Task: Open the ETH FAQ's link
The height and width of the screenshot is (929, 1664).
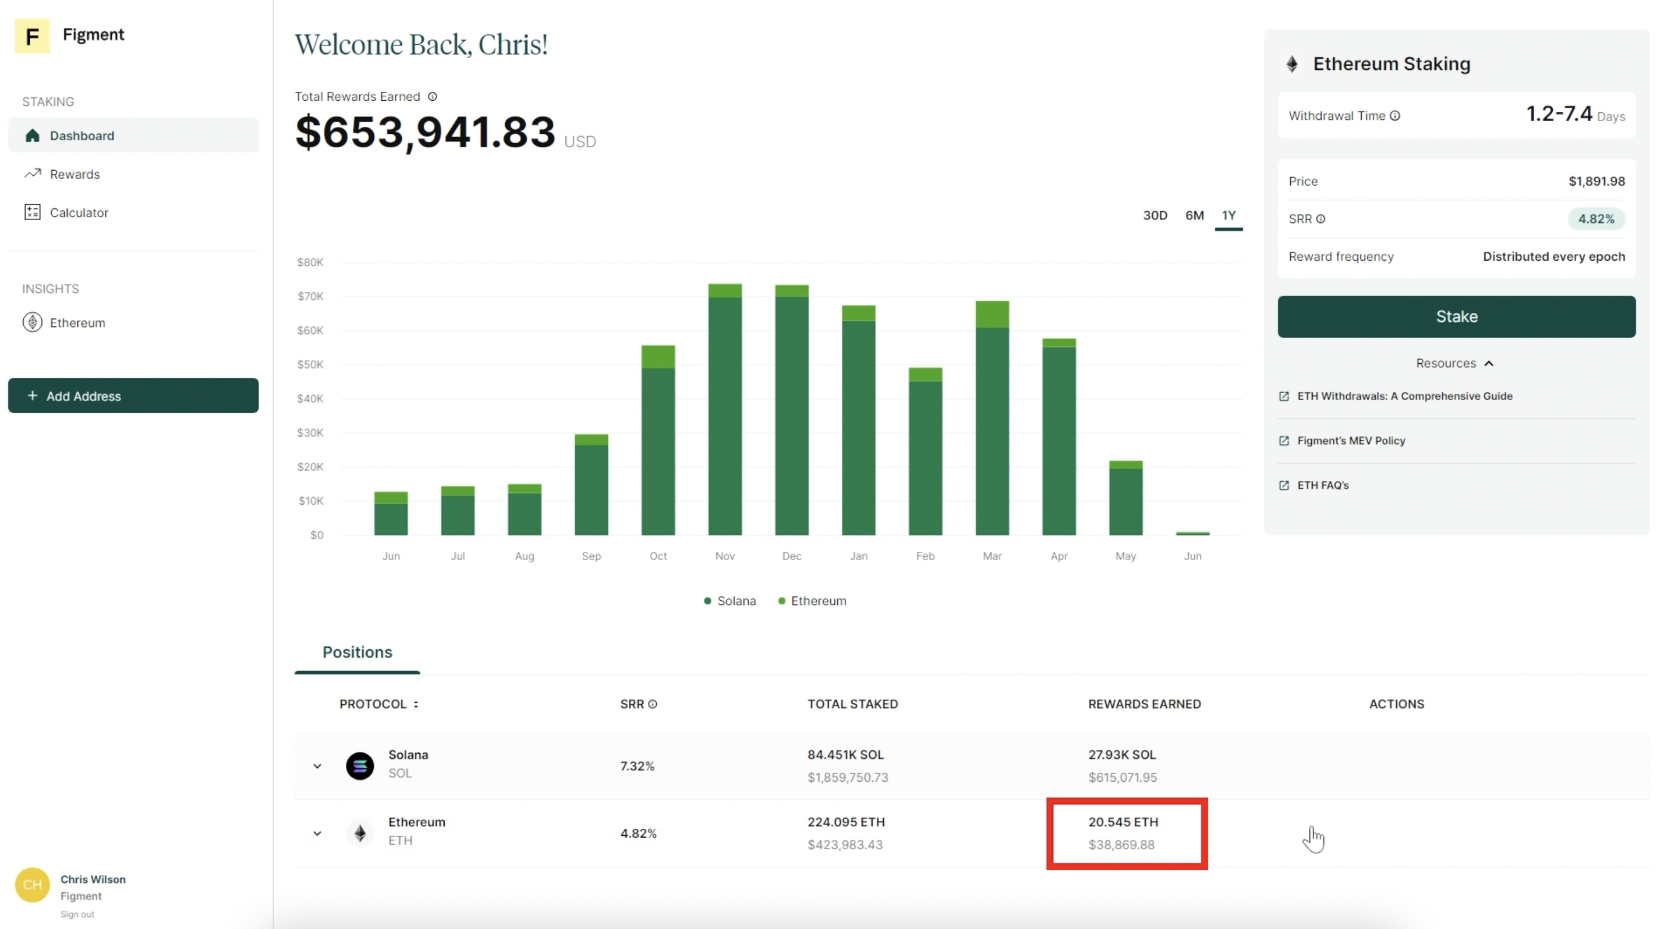Action: click(1322, 485)
